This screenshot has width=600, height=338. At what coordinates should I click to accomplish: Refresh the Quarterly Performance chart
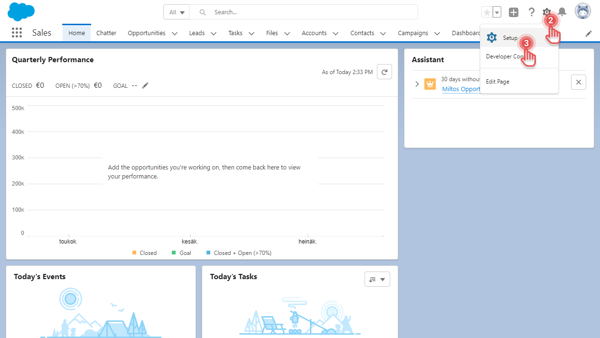pyautogui.click(x=384, y=71)
